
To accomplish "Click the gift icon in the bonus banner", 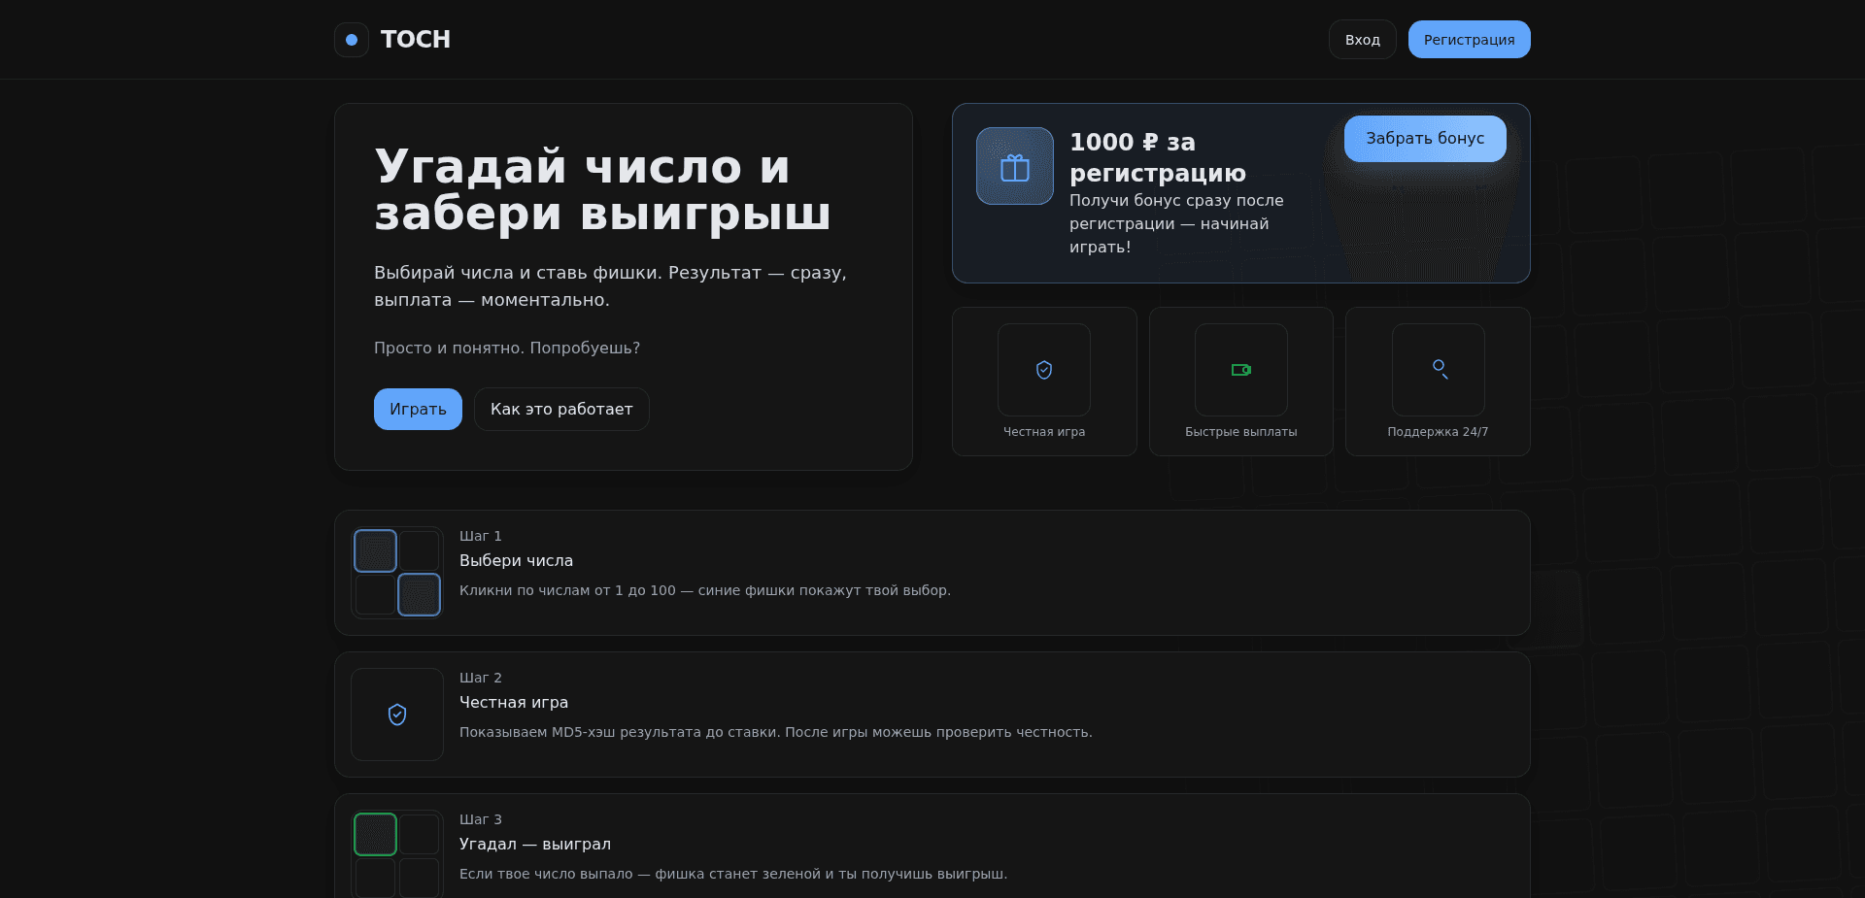I will coord(1014,166).
